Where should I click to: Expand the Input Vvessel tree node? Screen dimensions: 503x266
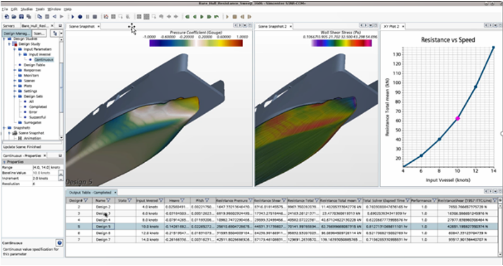pos(20,54)
